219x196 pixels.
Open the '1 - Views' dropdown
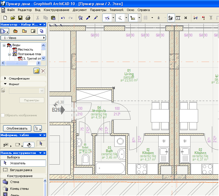pos(23,38)
